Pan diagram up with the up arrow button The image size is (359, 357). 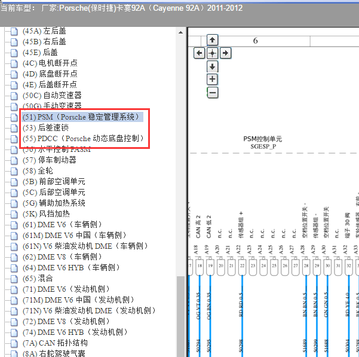coord(212,40)
